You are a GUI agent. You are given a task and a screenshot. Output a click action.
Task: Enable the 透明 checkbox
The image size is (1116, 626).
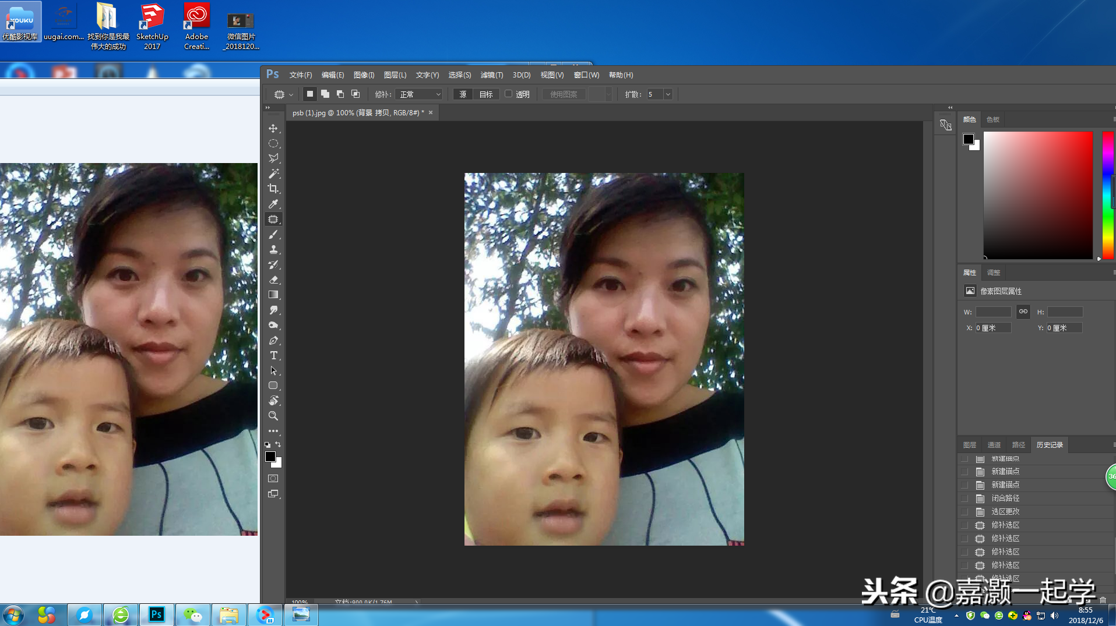click(508, 94)
